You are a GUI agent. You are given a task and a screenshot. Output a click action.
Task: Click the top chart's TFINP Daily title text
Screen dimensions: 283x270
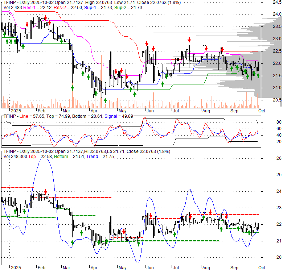[92, 3]
